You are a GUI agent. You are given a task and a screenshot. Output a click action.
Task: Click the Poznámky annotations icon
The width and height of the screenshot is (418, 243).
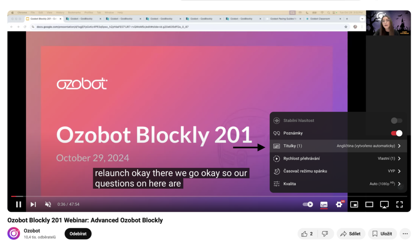coord(277,133)
